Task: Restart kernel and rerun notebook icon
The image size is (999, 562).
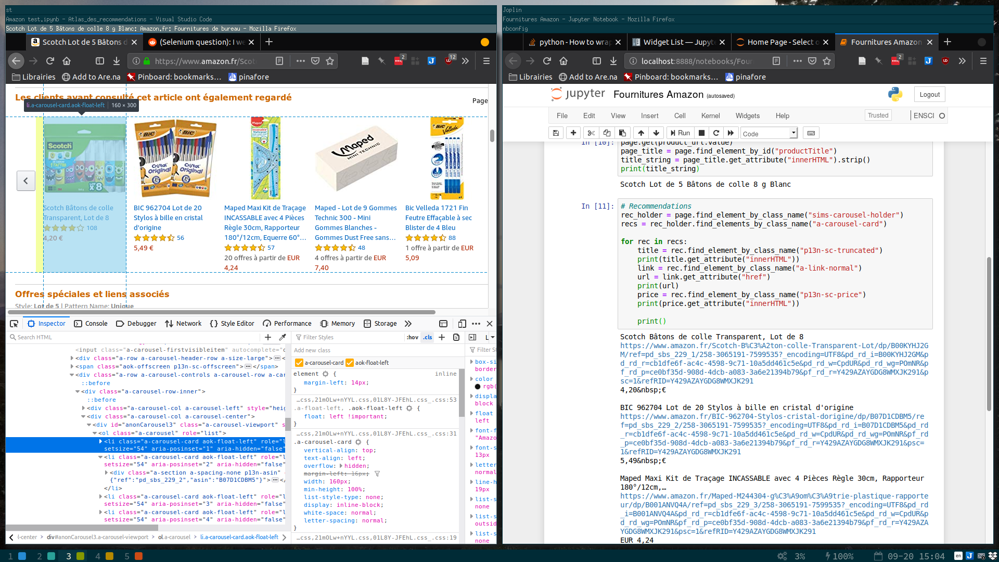Action: click(731, 133)
